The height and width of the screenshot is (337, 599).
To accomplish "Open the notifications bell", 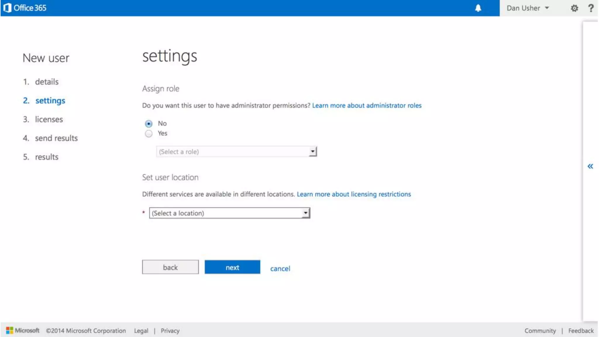I will coord(478,8).
